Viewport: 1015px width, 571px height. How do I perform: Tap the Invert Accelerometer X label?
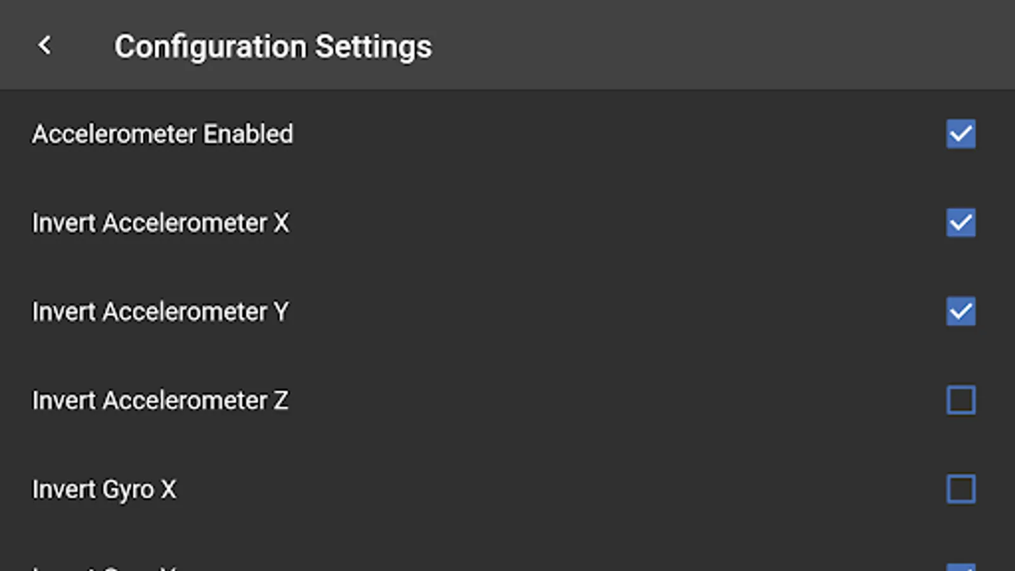pos(160,223)
